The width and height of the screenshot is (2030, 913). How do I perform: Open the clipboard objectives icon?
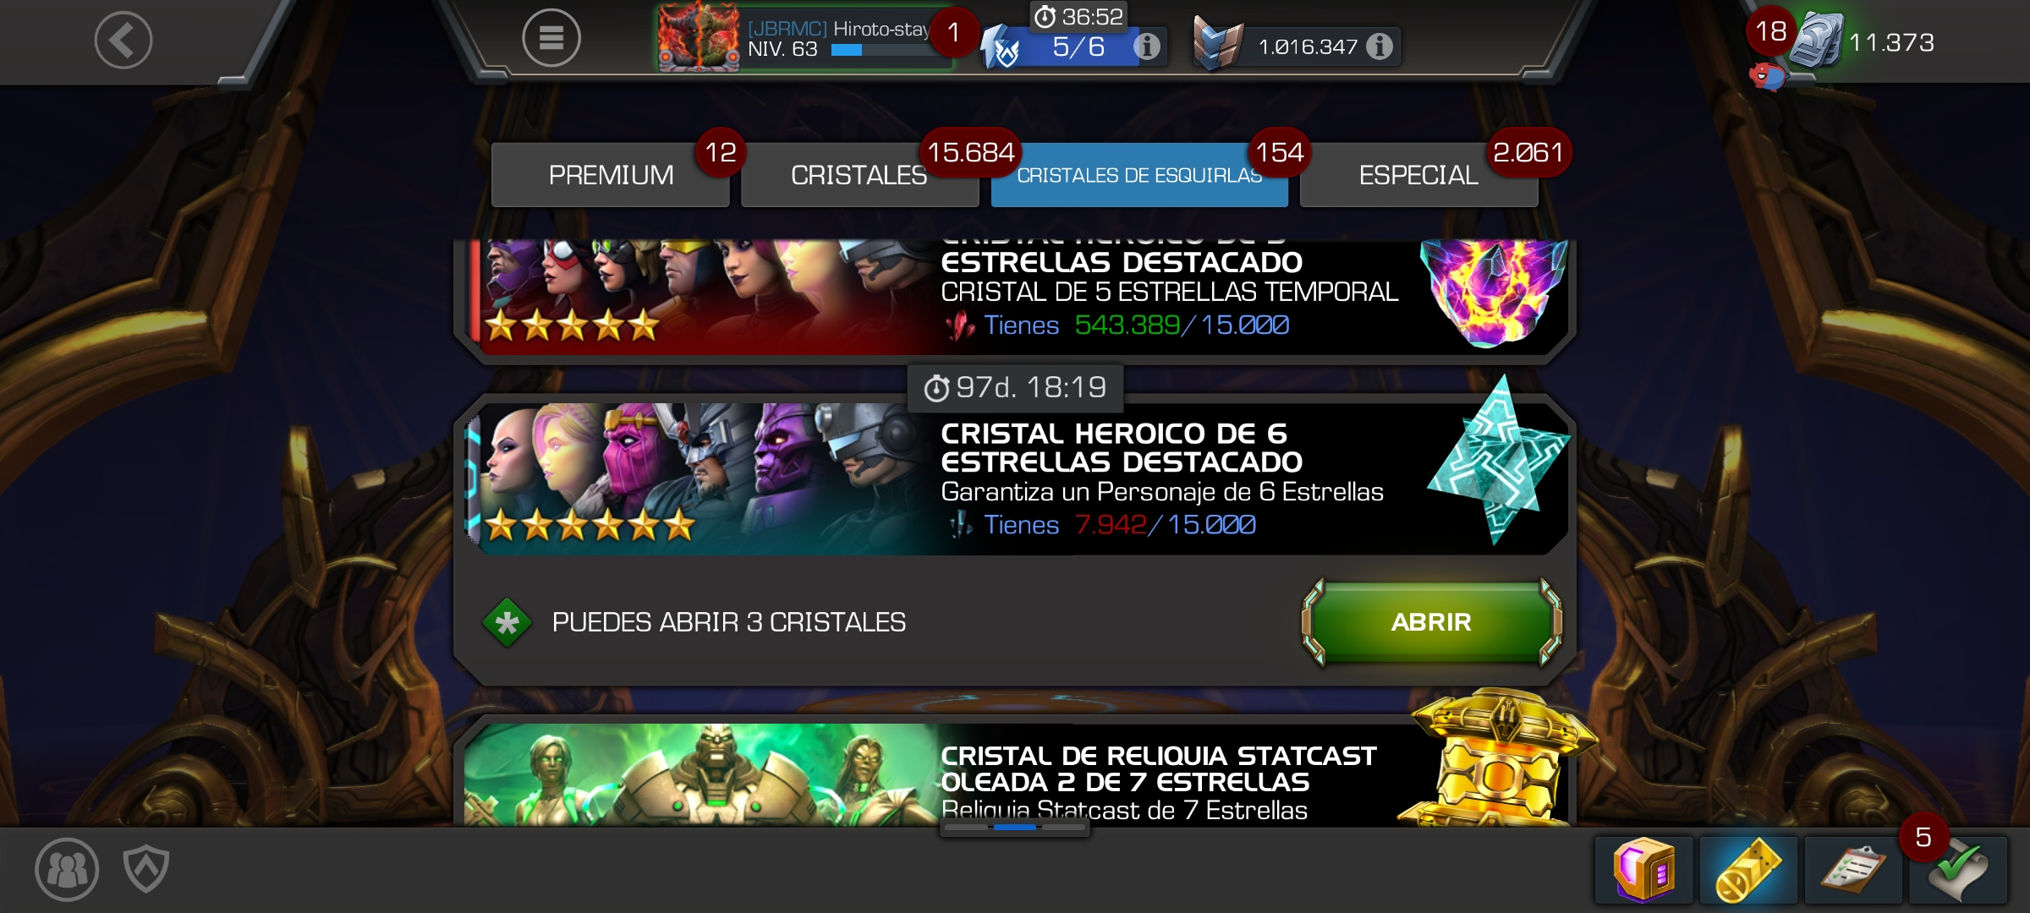point(1853,870)
